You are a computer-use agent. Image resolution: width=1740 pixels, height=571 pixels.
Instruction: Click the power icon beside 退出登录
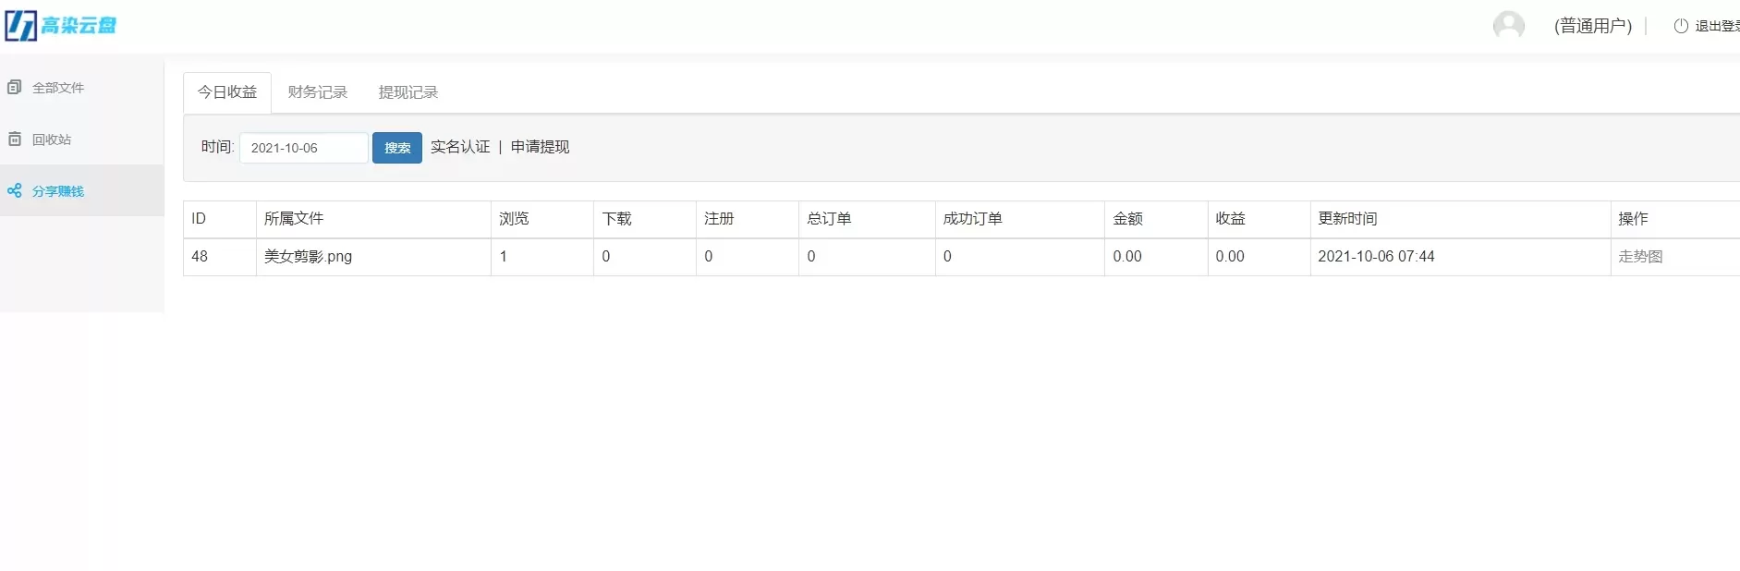1681,26
